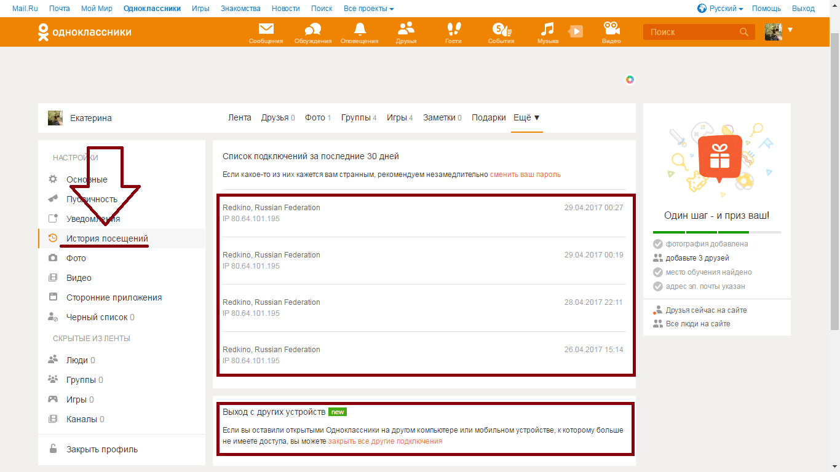Click the Поиск search field
The image size is (840, 472).
pos(692,32)
